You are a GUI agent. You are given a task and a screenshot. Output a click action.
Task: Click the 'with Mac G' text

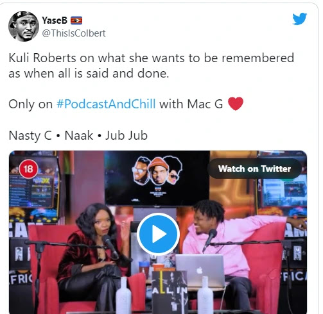click(191, 104)
